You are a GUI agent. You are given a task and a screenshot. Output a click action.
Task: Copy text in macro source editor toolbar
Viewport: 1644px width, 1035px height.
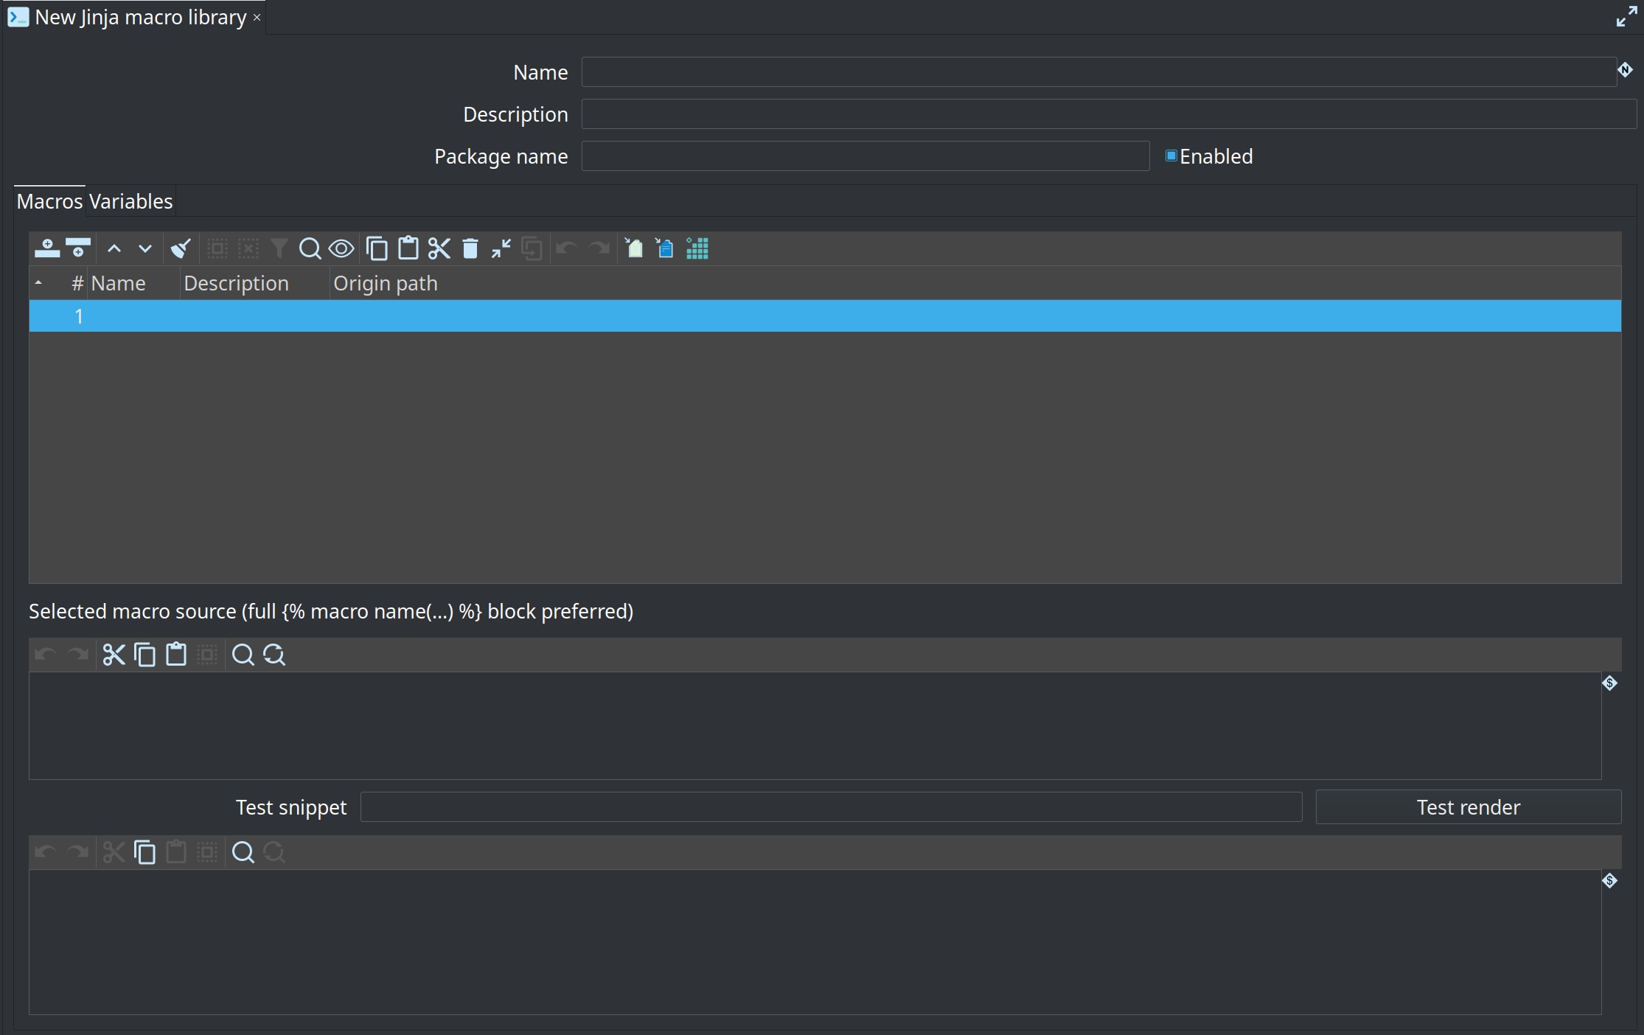(145, 655)
